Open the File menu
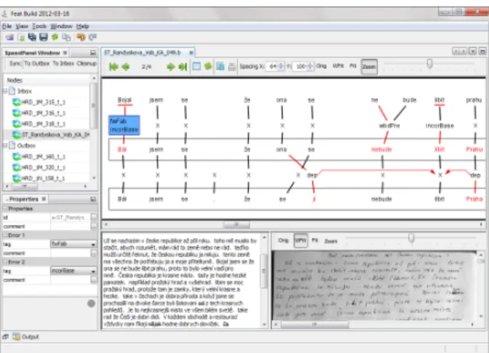 pyautogui.click(x=7, y=26)
